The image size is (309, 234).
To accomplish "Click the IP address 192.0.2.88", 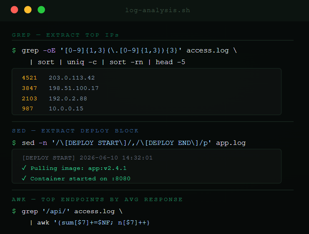I will click(x=68, y=98).
